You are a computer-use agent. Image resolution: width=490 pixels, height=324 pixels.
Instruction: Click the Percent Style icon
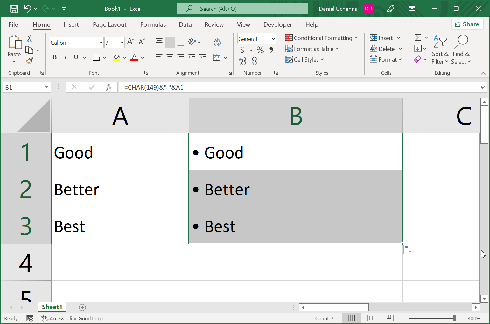(260, 50)
